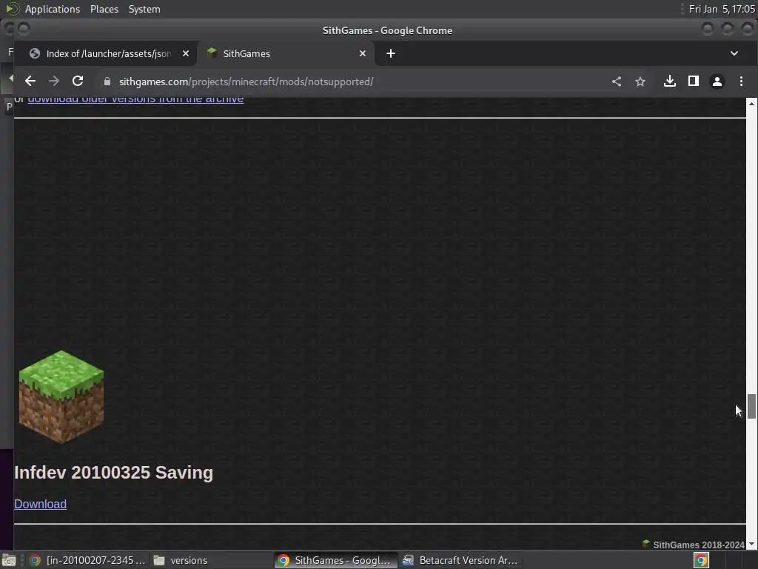Click the clock showing Fri Jan 5

[722, 9]
